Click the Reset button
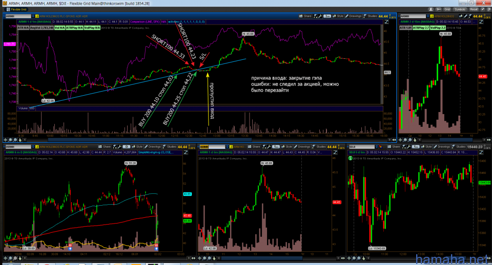 pyautogui.click(x=474, y=9)
